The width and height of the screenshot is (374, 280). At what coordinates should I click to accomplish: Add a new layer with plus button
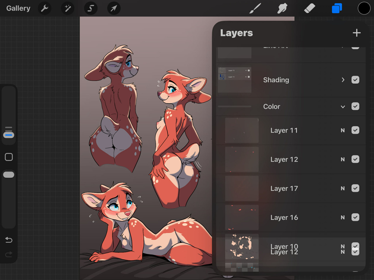[356, 33]
